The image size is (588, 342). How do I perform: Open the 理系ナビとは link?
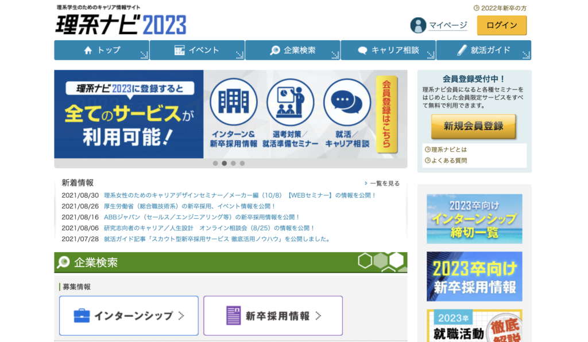point(449,150)
